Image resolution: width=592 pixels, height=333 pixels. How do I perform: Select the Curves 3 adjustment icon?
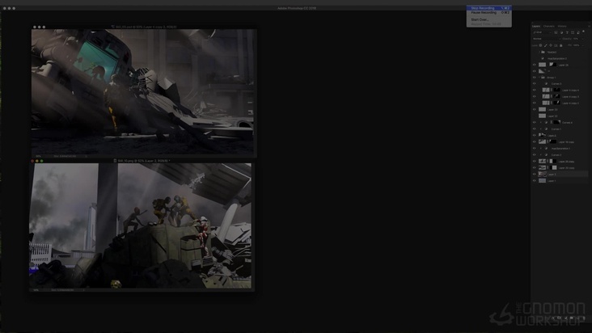[x=546, y=84]
